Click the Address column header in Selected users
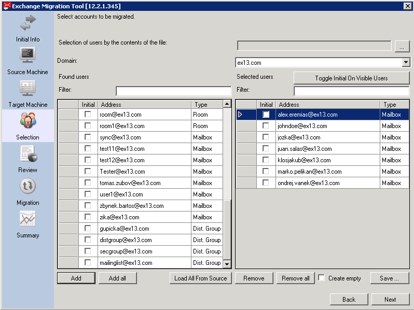 click(328, 105)
